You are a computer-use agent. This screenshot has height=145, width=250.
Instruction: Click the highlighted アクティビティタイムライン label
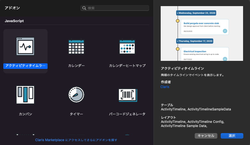(x=25, y=66)
